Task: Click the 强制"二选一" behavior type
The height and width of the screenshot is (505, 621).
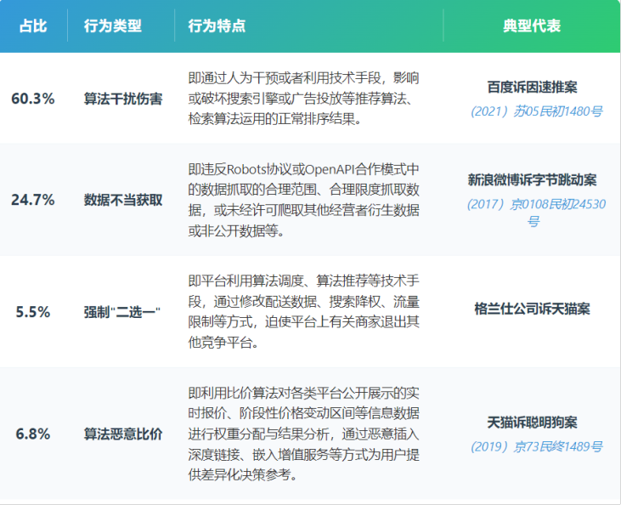Action: pos(123,311)
